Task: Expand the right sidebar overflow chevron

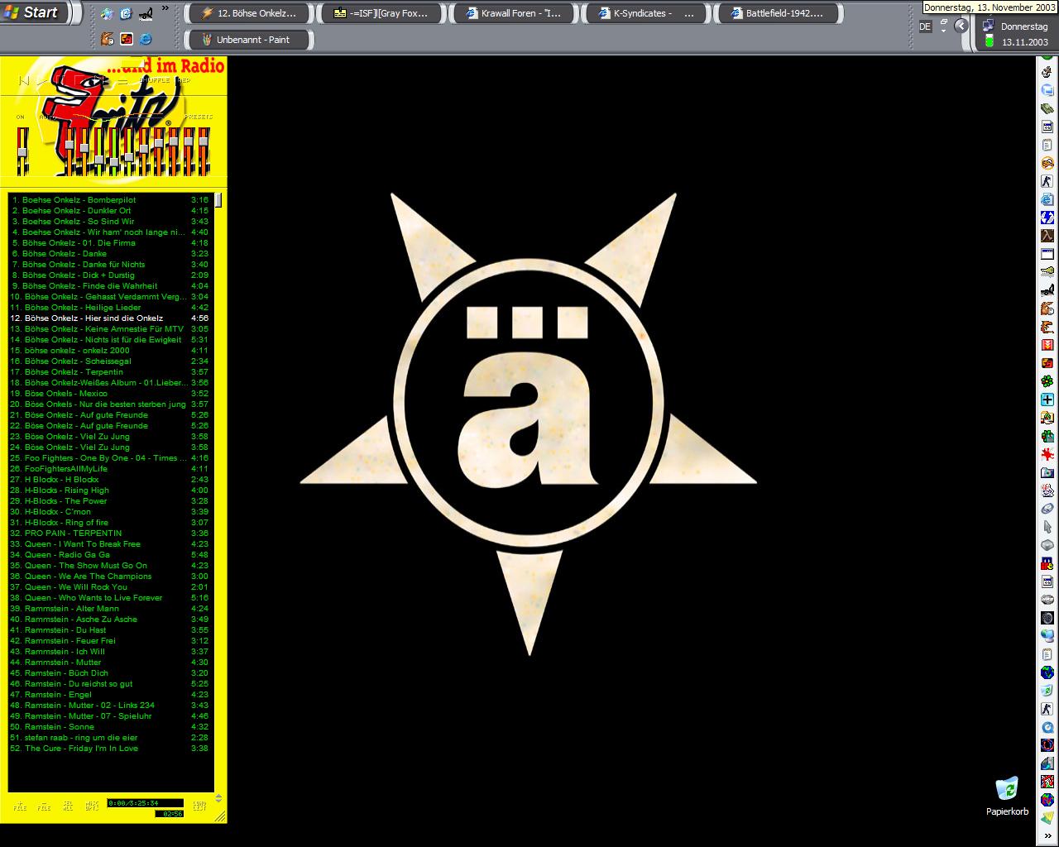Action: click(1047, 835)
